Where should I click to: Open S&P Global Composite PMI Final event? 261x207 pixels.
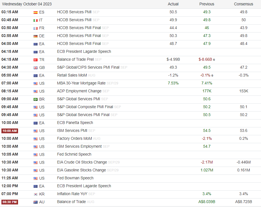point(85,107)
